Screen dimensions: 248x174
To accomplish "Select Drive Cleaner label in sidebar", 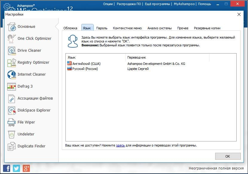I will click(x=29, y=51).
